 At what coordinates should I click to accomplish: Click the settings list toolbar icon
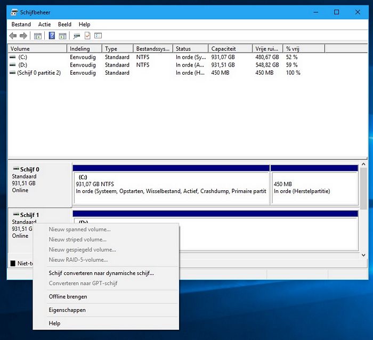click(98, 36)
